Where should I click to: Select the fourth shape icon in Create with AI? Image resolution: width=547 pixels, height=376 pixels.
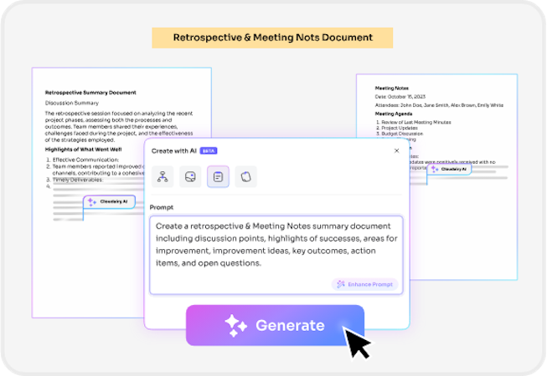click(x=246, y=176)
